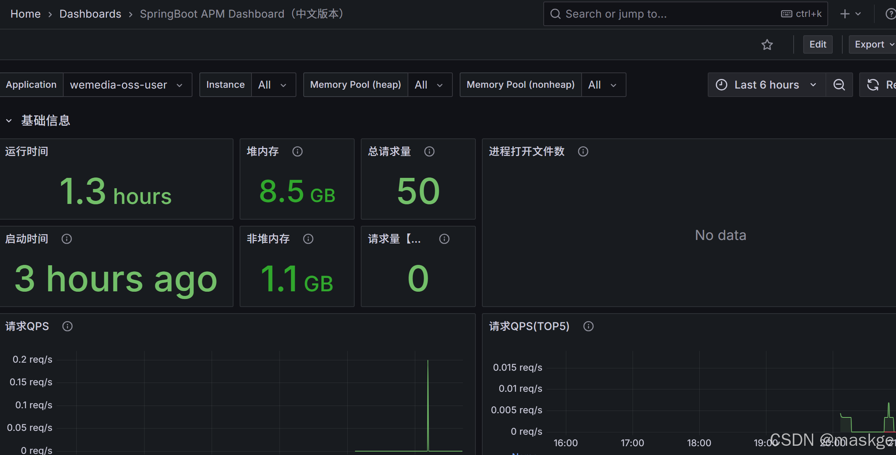The height and width of the screenshot is (455, 896).
Task: Click info icon on 堆内存 panel
Action: (298, 151)
